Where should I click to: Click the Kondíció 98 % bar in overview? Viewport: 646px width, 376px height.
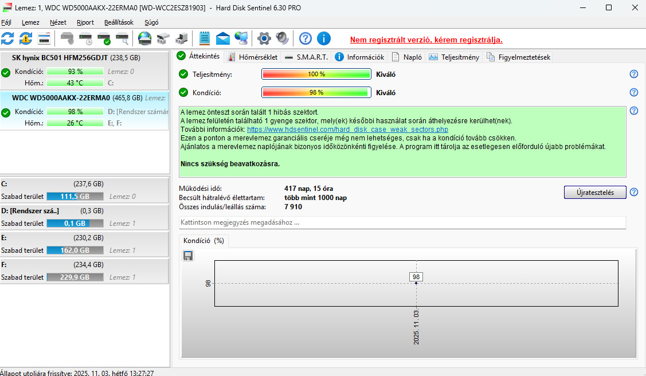316,92
